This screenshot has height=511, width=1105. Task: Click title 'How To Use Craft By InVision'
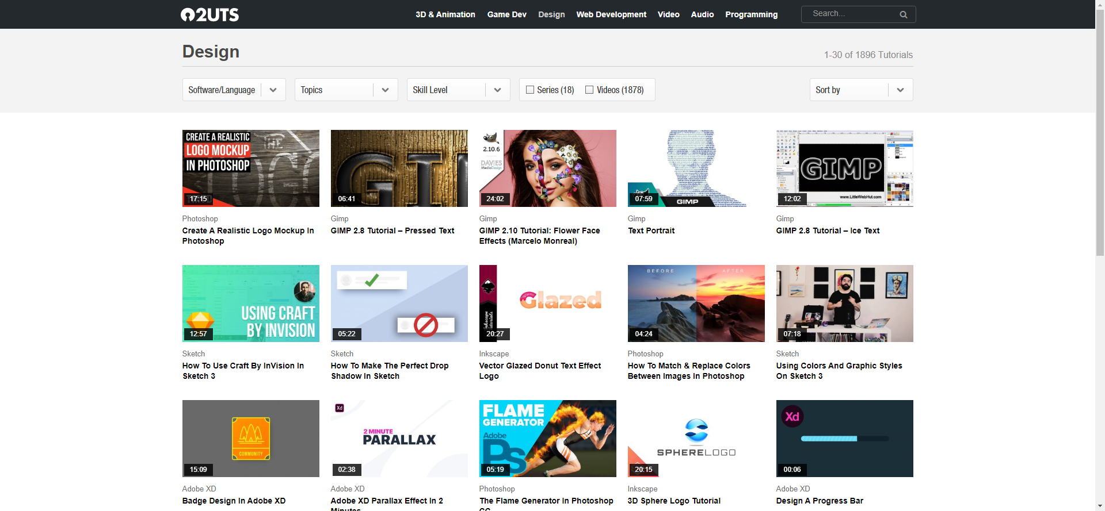[243, 371]
